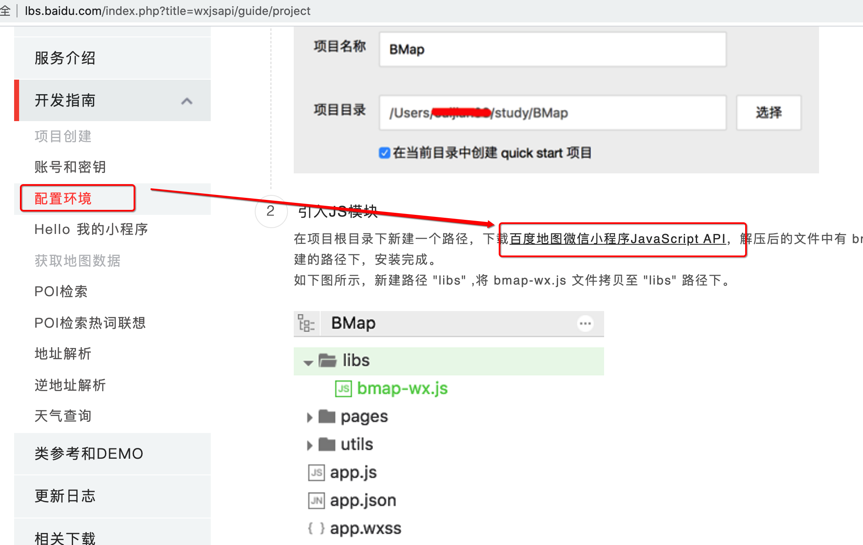The image size is (863, 545).
Task: Open the 百度地图微信小程序JavaScript API download link
Action: coord(617,239)
